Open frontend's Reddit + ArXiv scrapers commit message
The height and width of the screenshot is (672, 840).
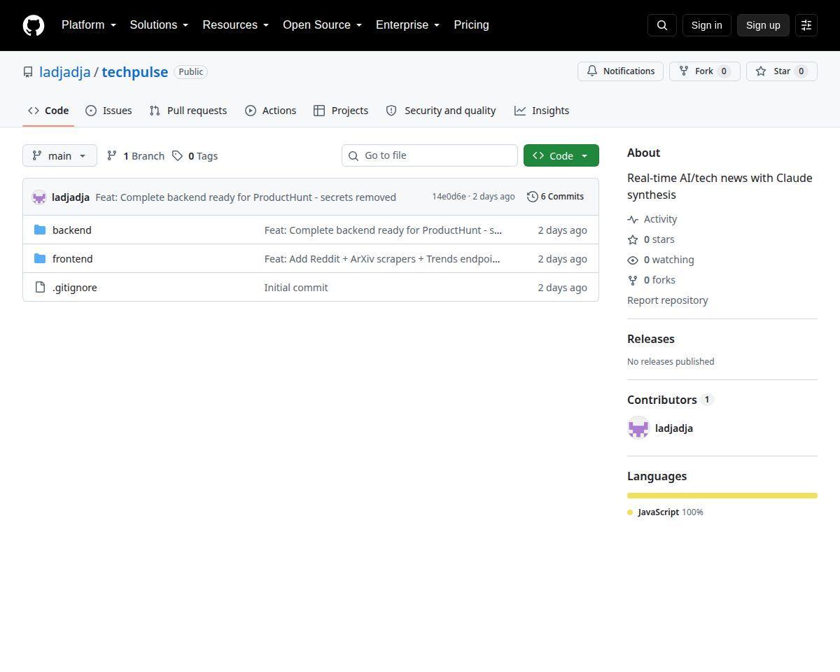coord(382,259)
